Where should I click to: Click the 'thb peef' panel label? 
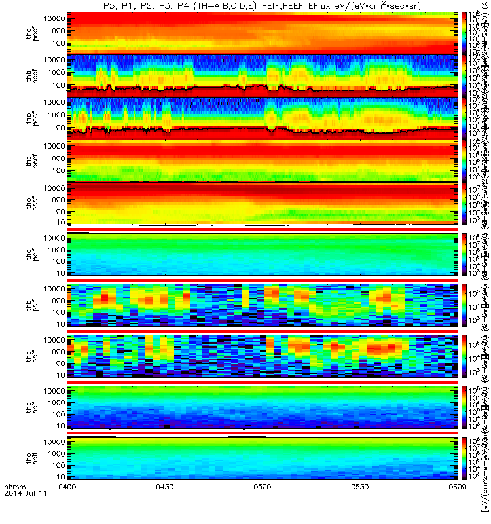coord(32,76)
